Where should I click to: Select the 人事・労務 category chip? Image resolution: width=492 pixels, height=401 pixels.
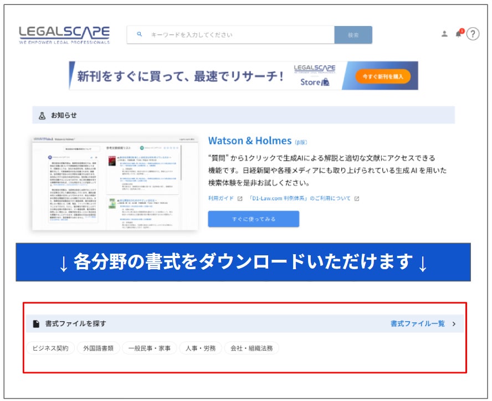(x=201, y=348)
